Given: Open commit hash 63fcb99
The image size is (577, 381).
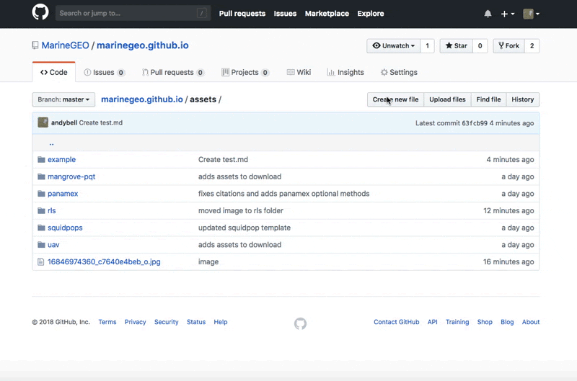Looking at the screenshot, I should coord(475,123).
